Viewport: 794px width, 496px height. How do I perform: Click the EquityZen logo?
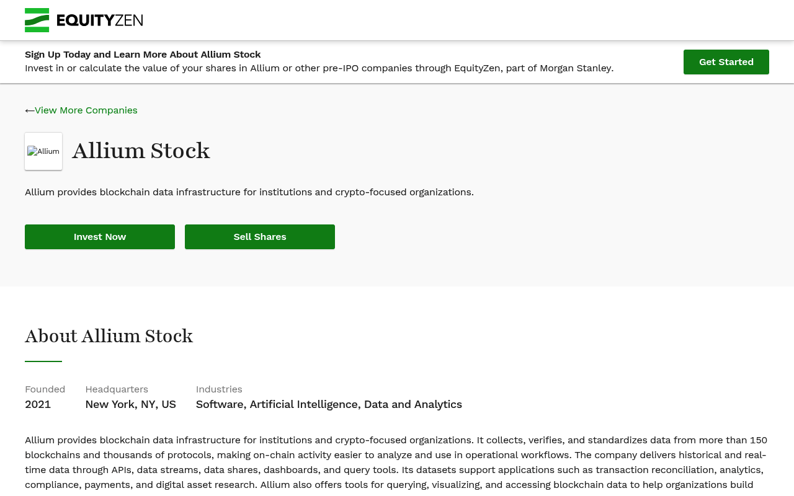(84, 20)
